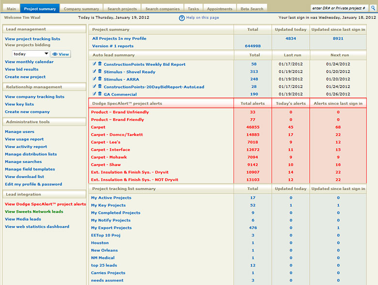Open ConstructionPoints Weekly Bid Report link

point(144,64)
